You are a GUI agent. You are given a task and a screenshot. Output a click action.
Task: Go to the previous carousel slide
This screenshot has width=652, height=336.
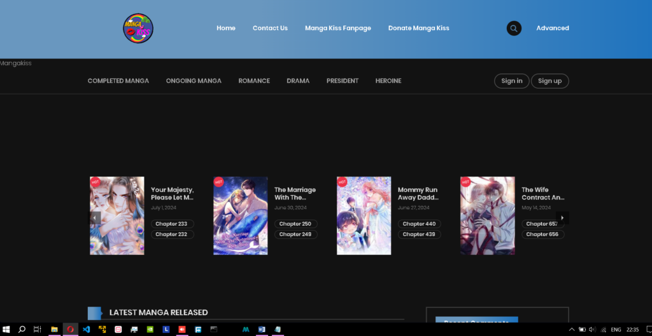(x=96, y=218)
